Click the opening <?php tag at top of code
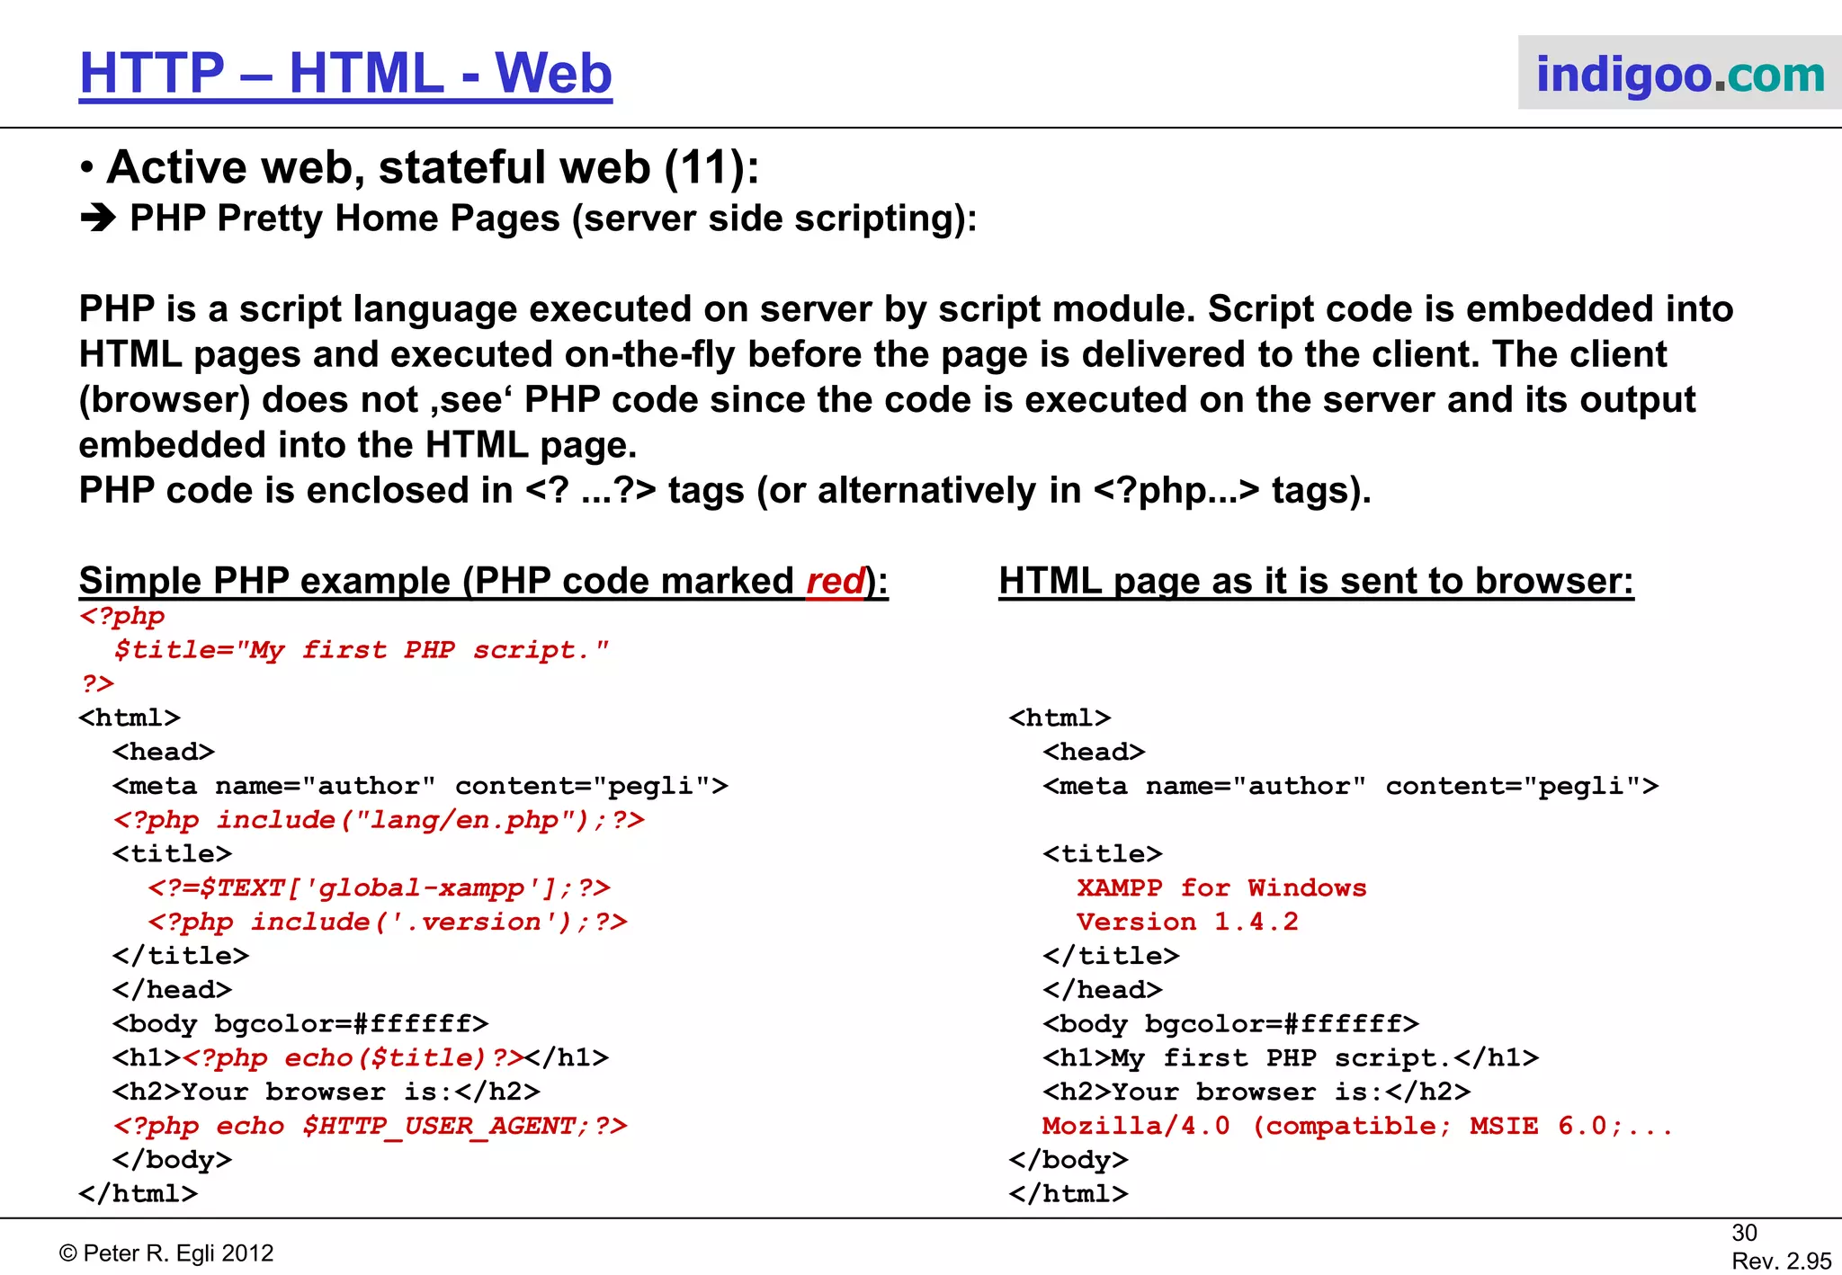 pos(122,617)
